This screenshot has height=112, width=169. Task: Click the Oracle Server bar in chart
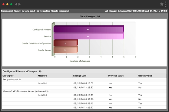tap(66, 50)
